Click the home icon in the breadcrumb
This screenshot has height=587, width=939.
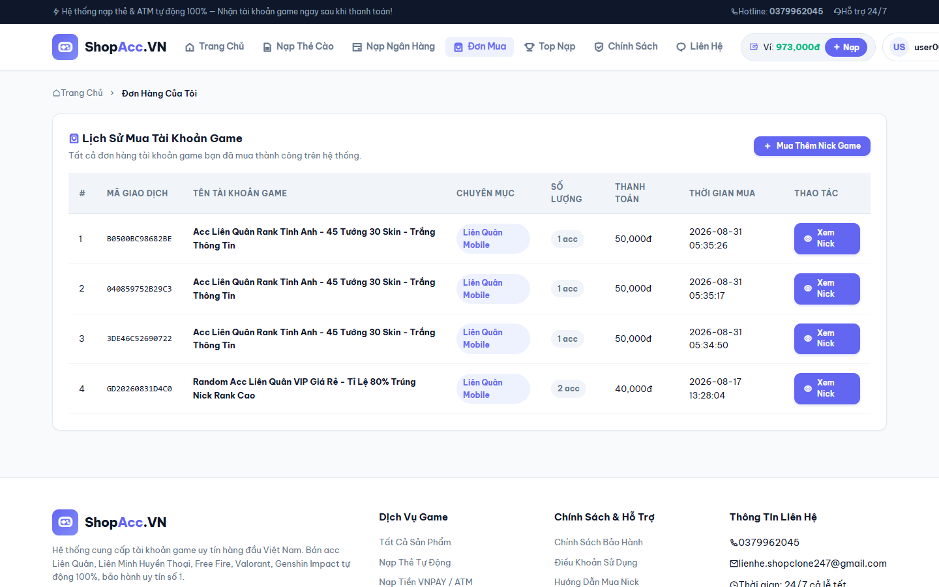click(56, 93)
